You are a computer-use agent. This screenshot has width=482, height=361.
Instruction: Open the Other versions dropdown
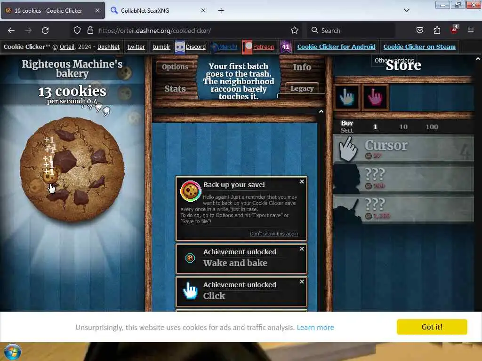(394, 60)
